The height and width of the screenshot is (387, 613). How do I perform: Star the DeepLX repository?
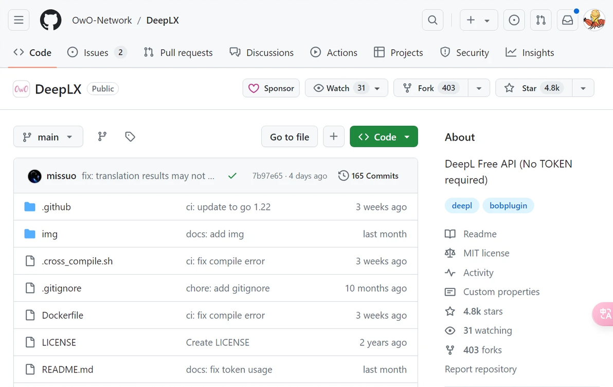530,88
